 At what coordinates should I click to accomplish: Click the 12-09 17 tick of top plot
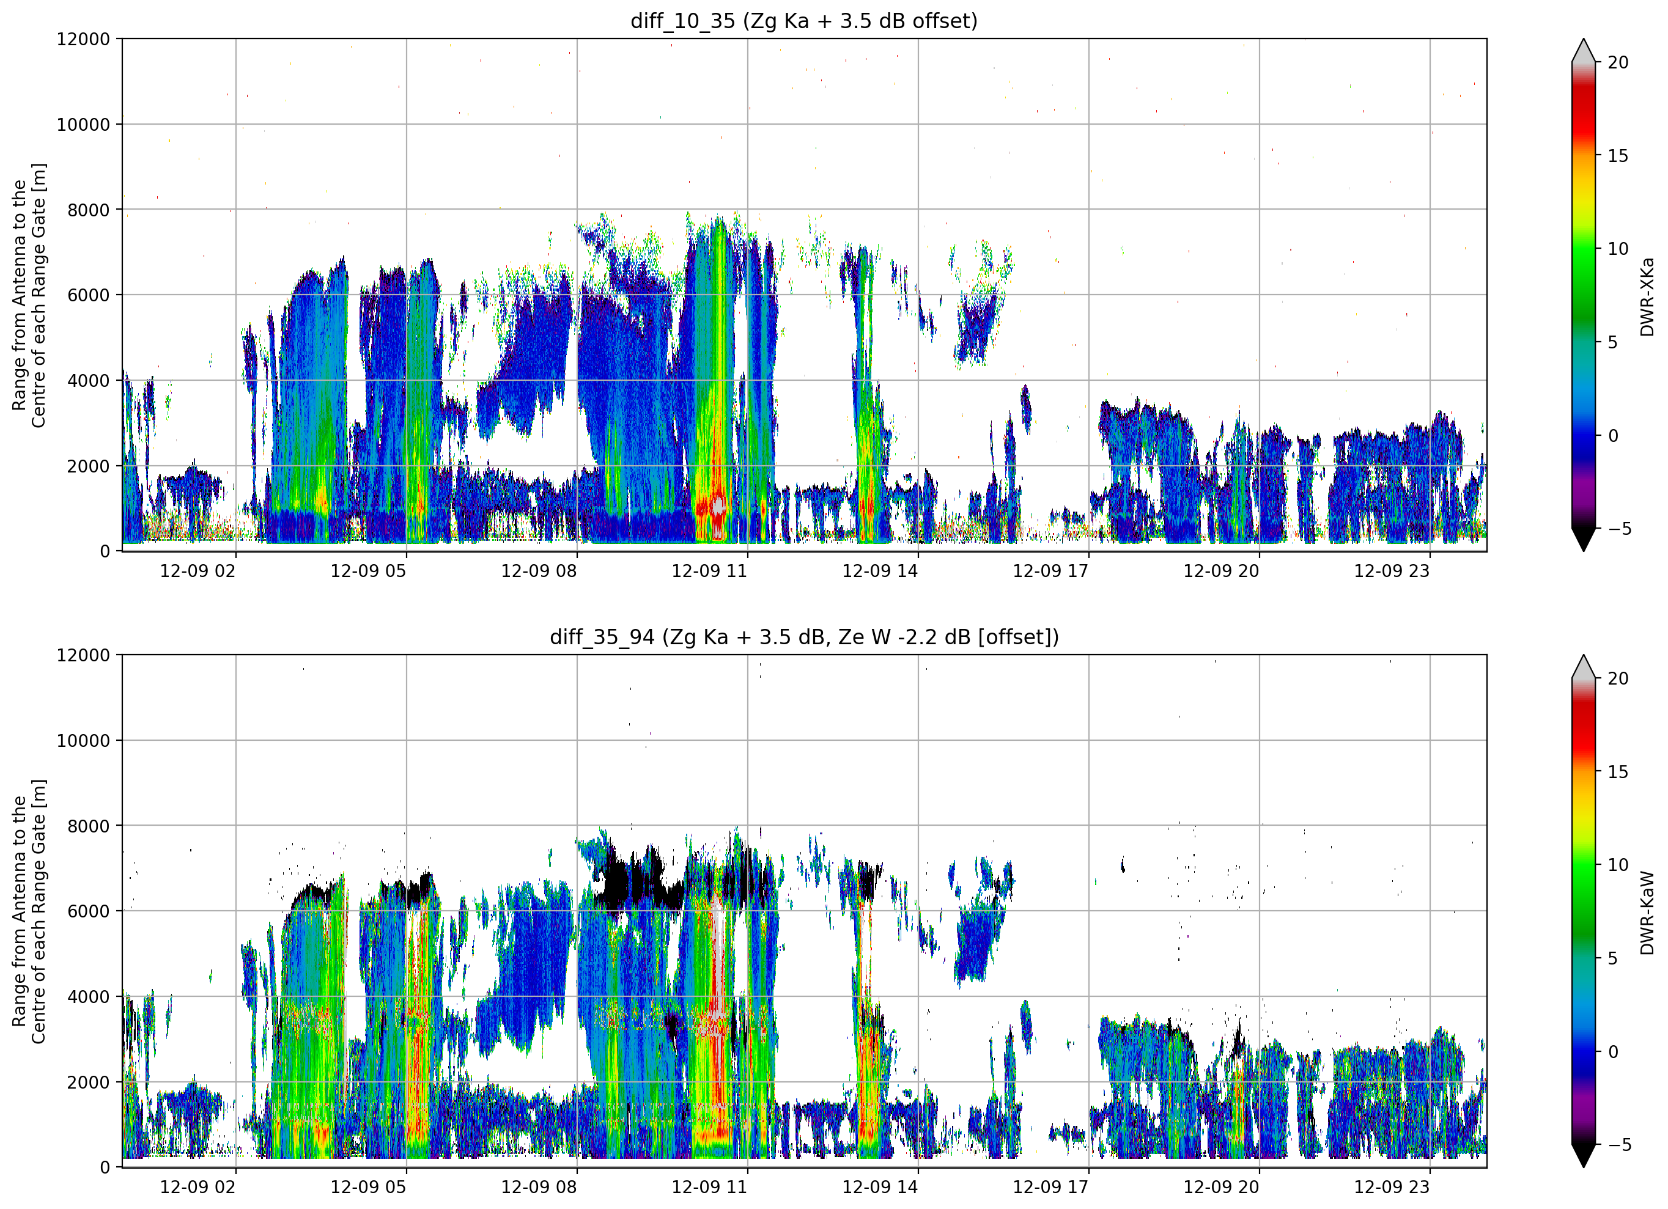pyautogui.click(x=1050, y=571)
